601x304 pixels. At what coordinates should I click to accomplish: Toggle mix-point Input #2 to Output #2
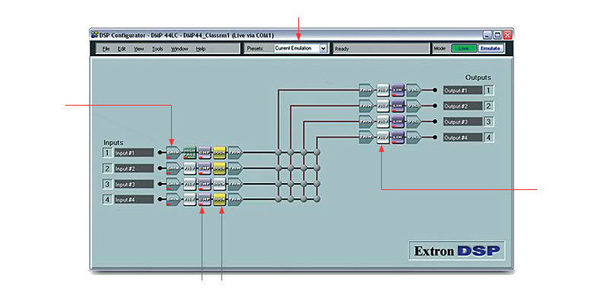(291, 168)
